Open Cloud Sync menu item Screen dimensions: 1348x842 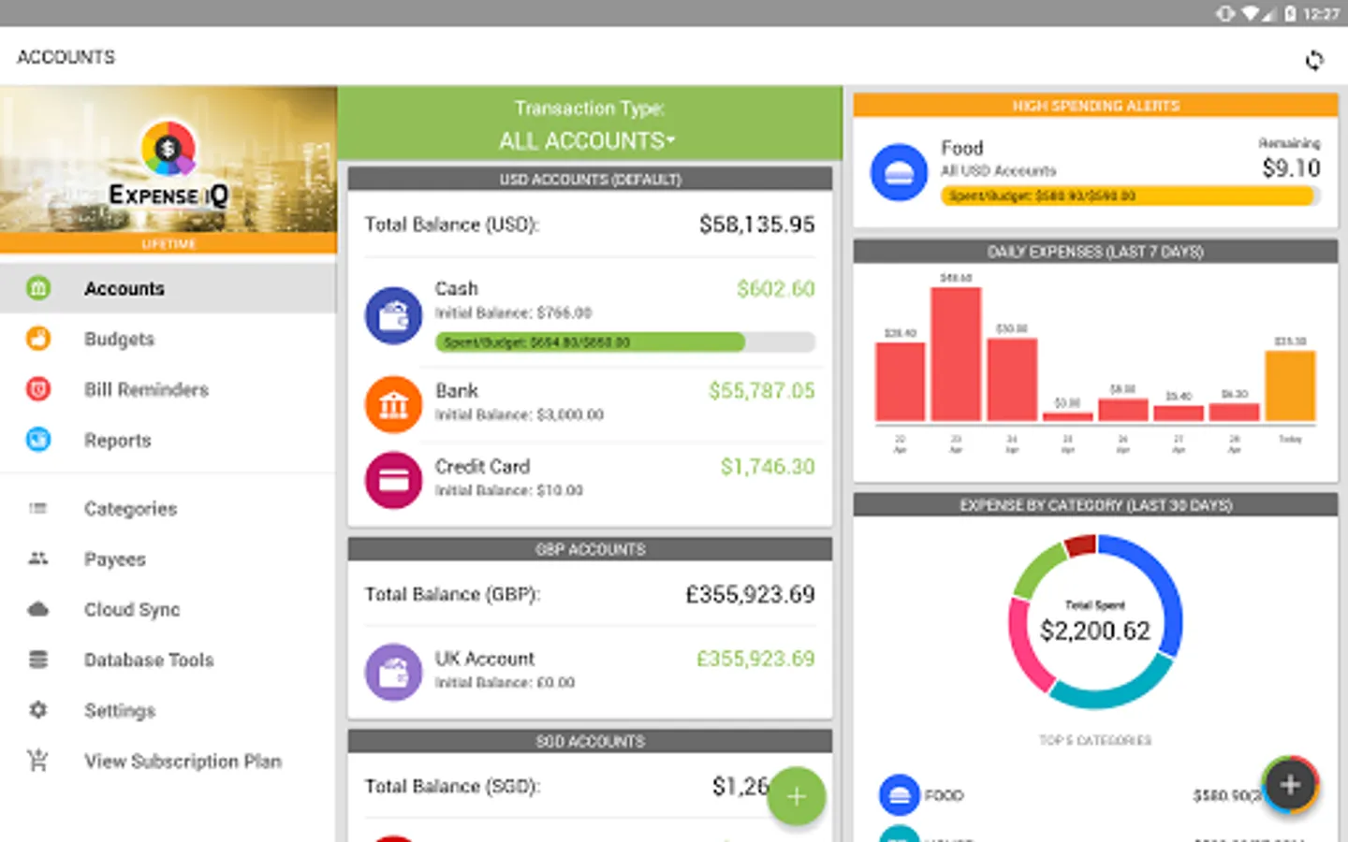(x=168, y=609)
